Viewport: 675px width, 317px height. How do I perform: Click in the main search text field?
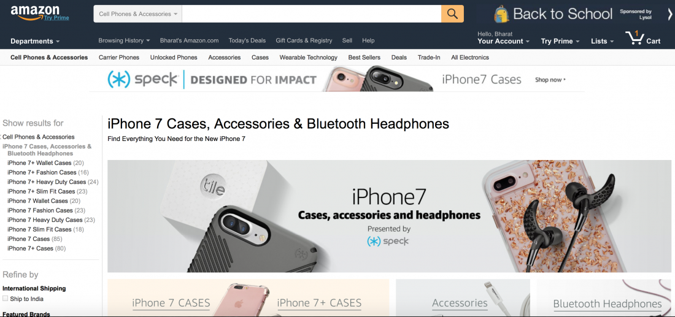(312, 13)
